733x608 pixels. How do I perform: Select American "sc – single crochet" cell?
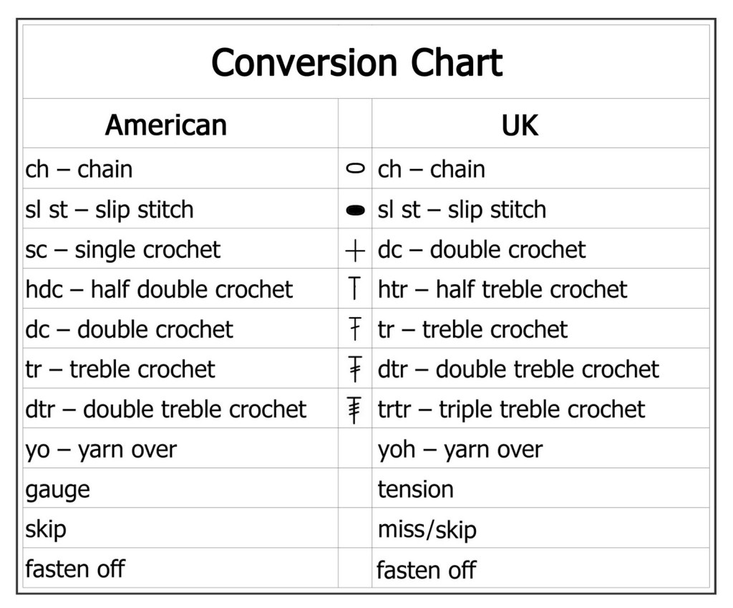[x=123, y=250]
